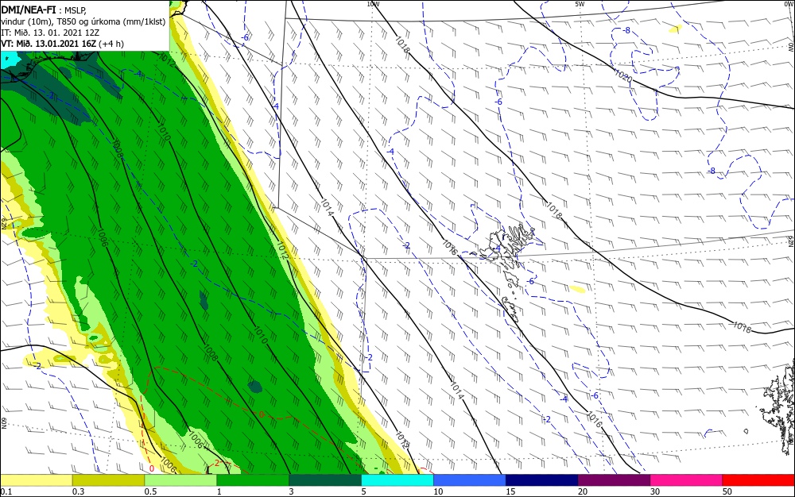This screenshot has width=795, height=497.
Task: Click the '30' legend value
Action: coord(654,491)
